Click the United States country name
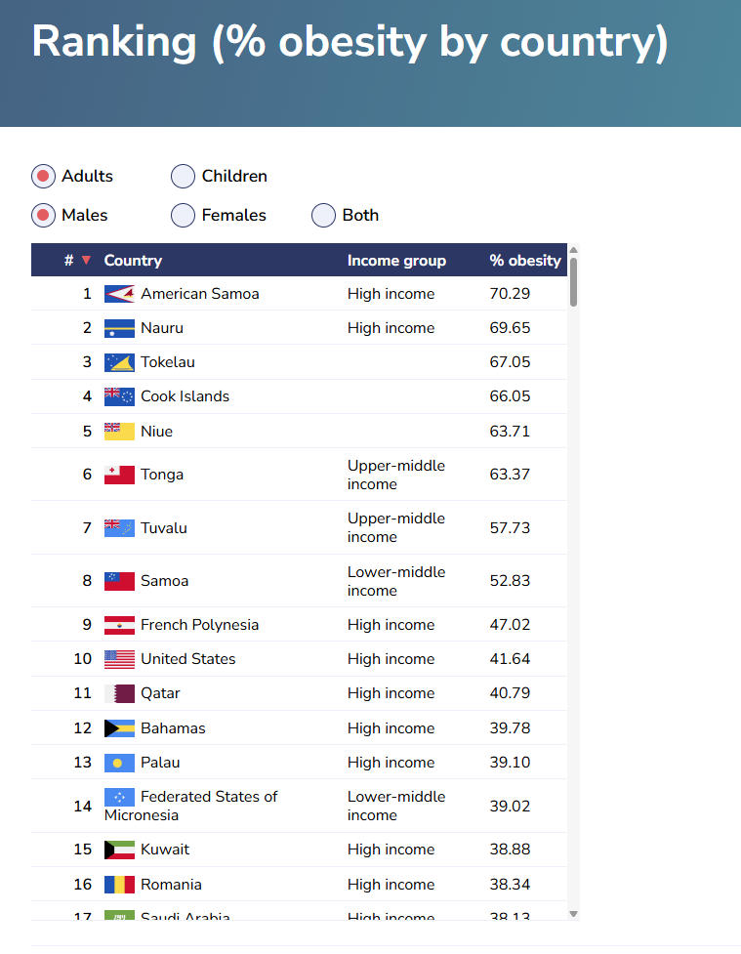741x954 pixels. (188, 659)
